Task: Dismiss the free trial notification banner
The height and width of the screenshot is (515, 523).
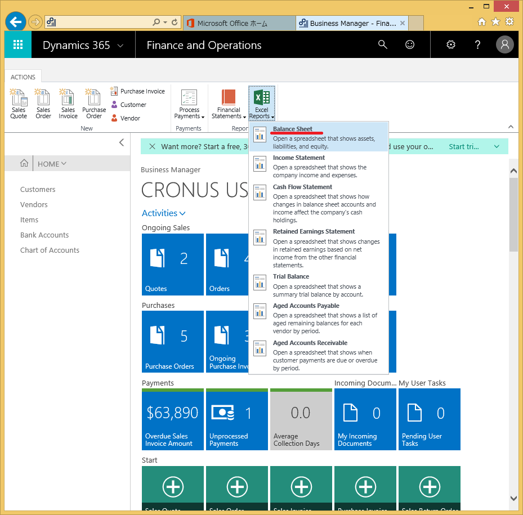Action: tap(152, 146)
